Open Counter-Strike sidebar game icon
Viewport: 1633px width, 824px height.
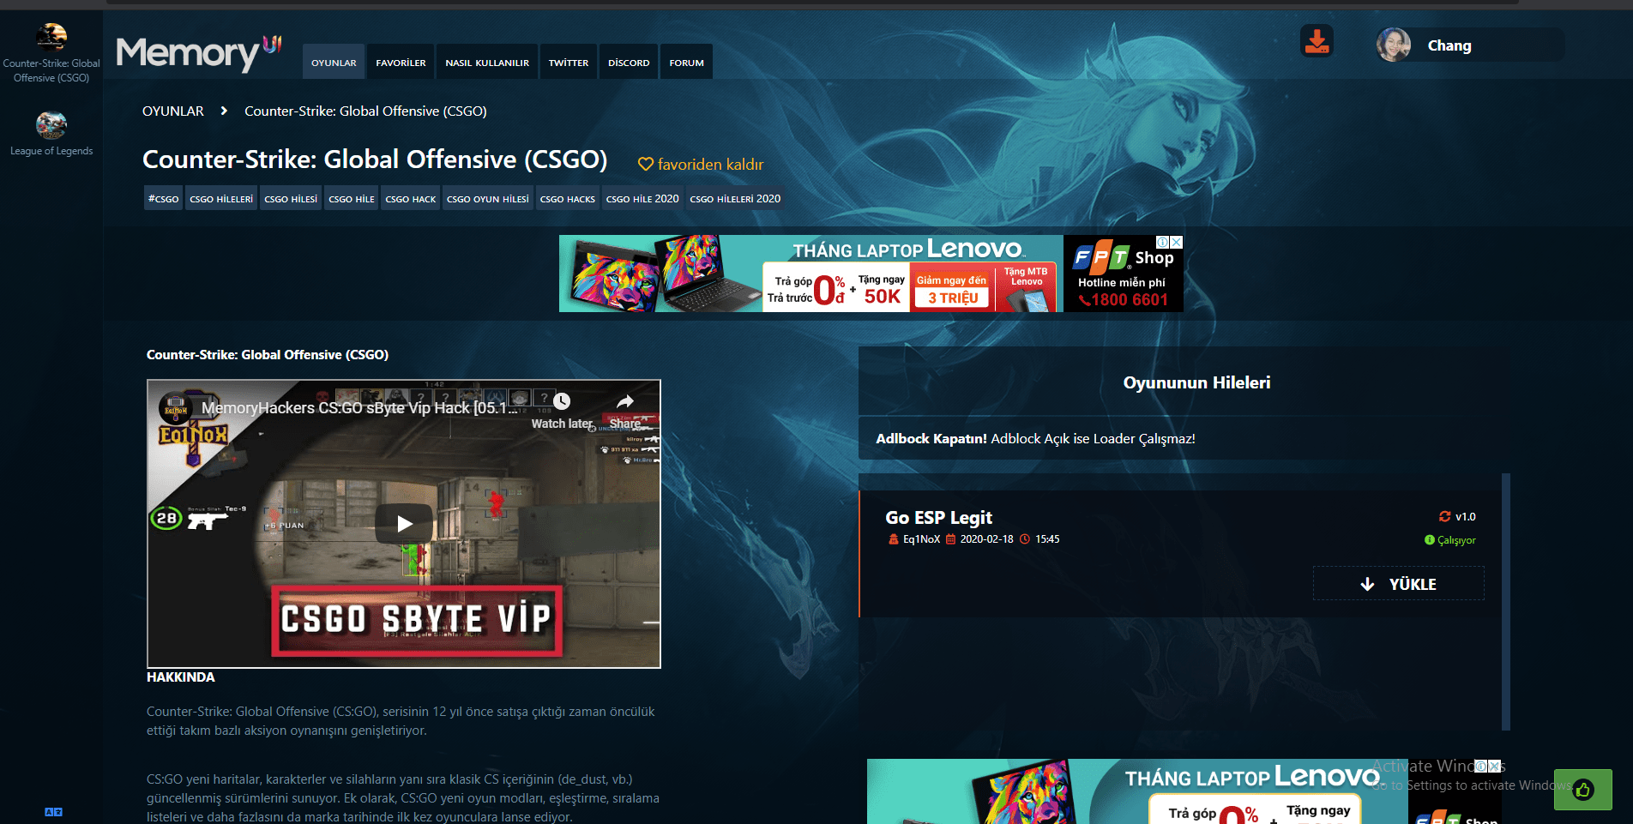click(51, 37)
